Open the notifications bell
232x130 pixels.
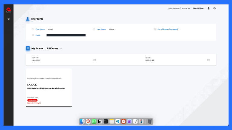click(x=208, y=8)
